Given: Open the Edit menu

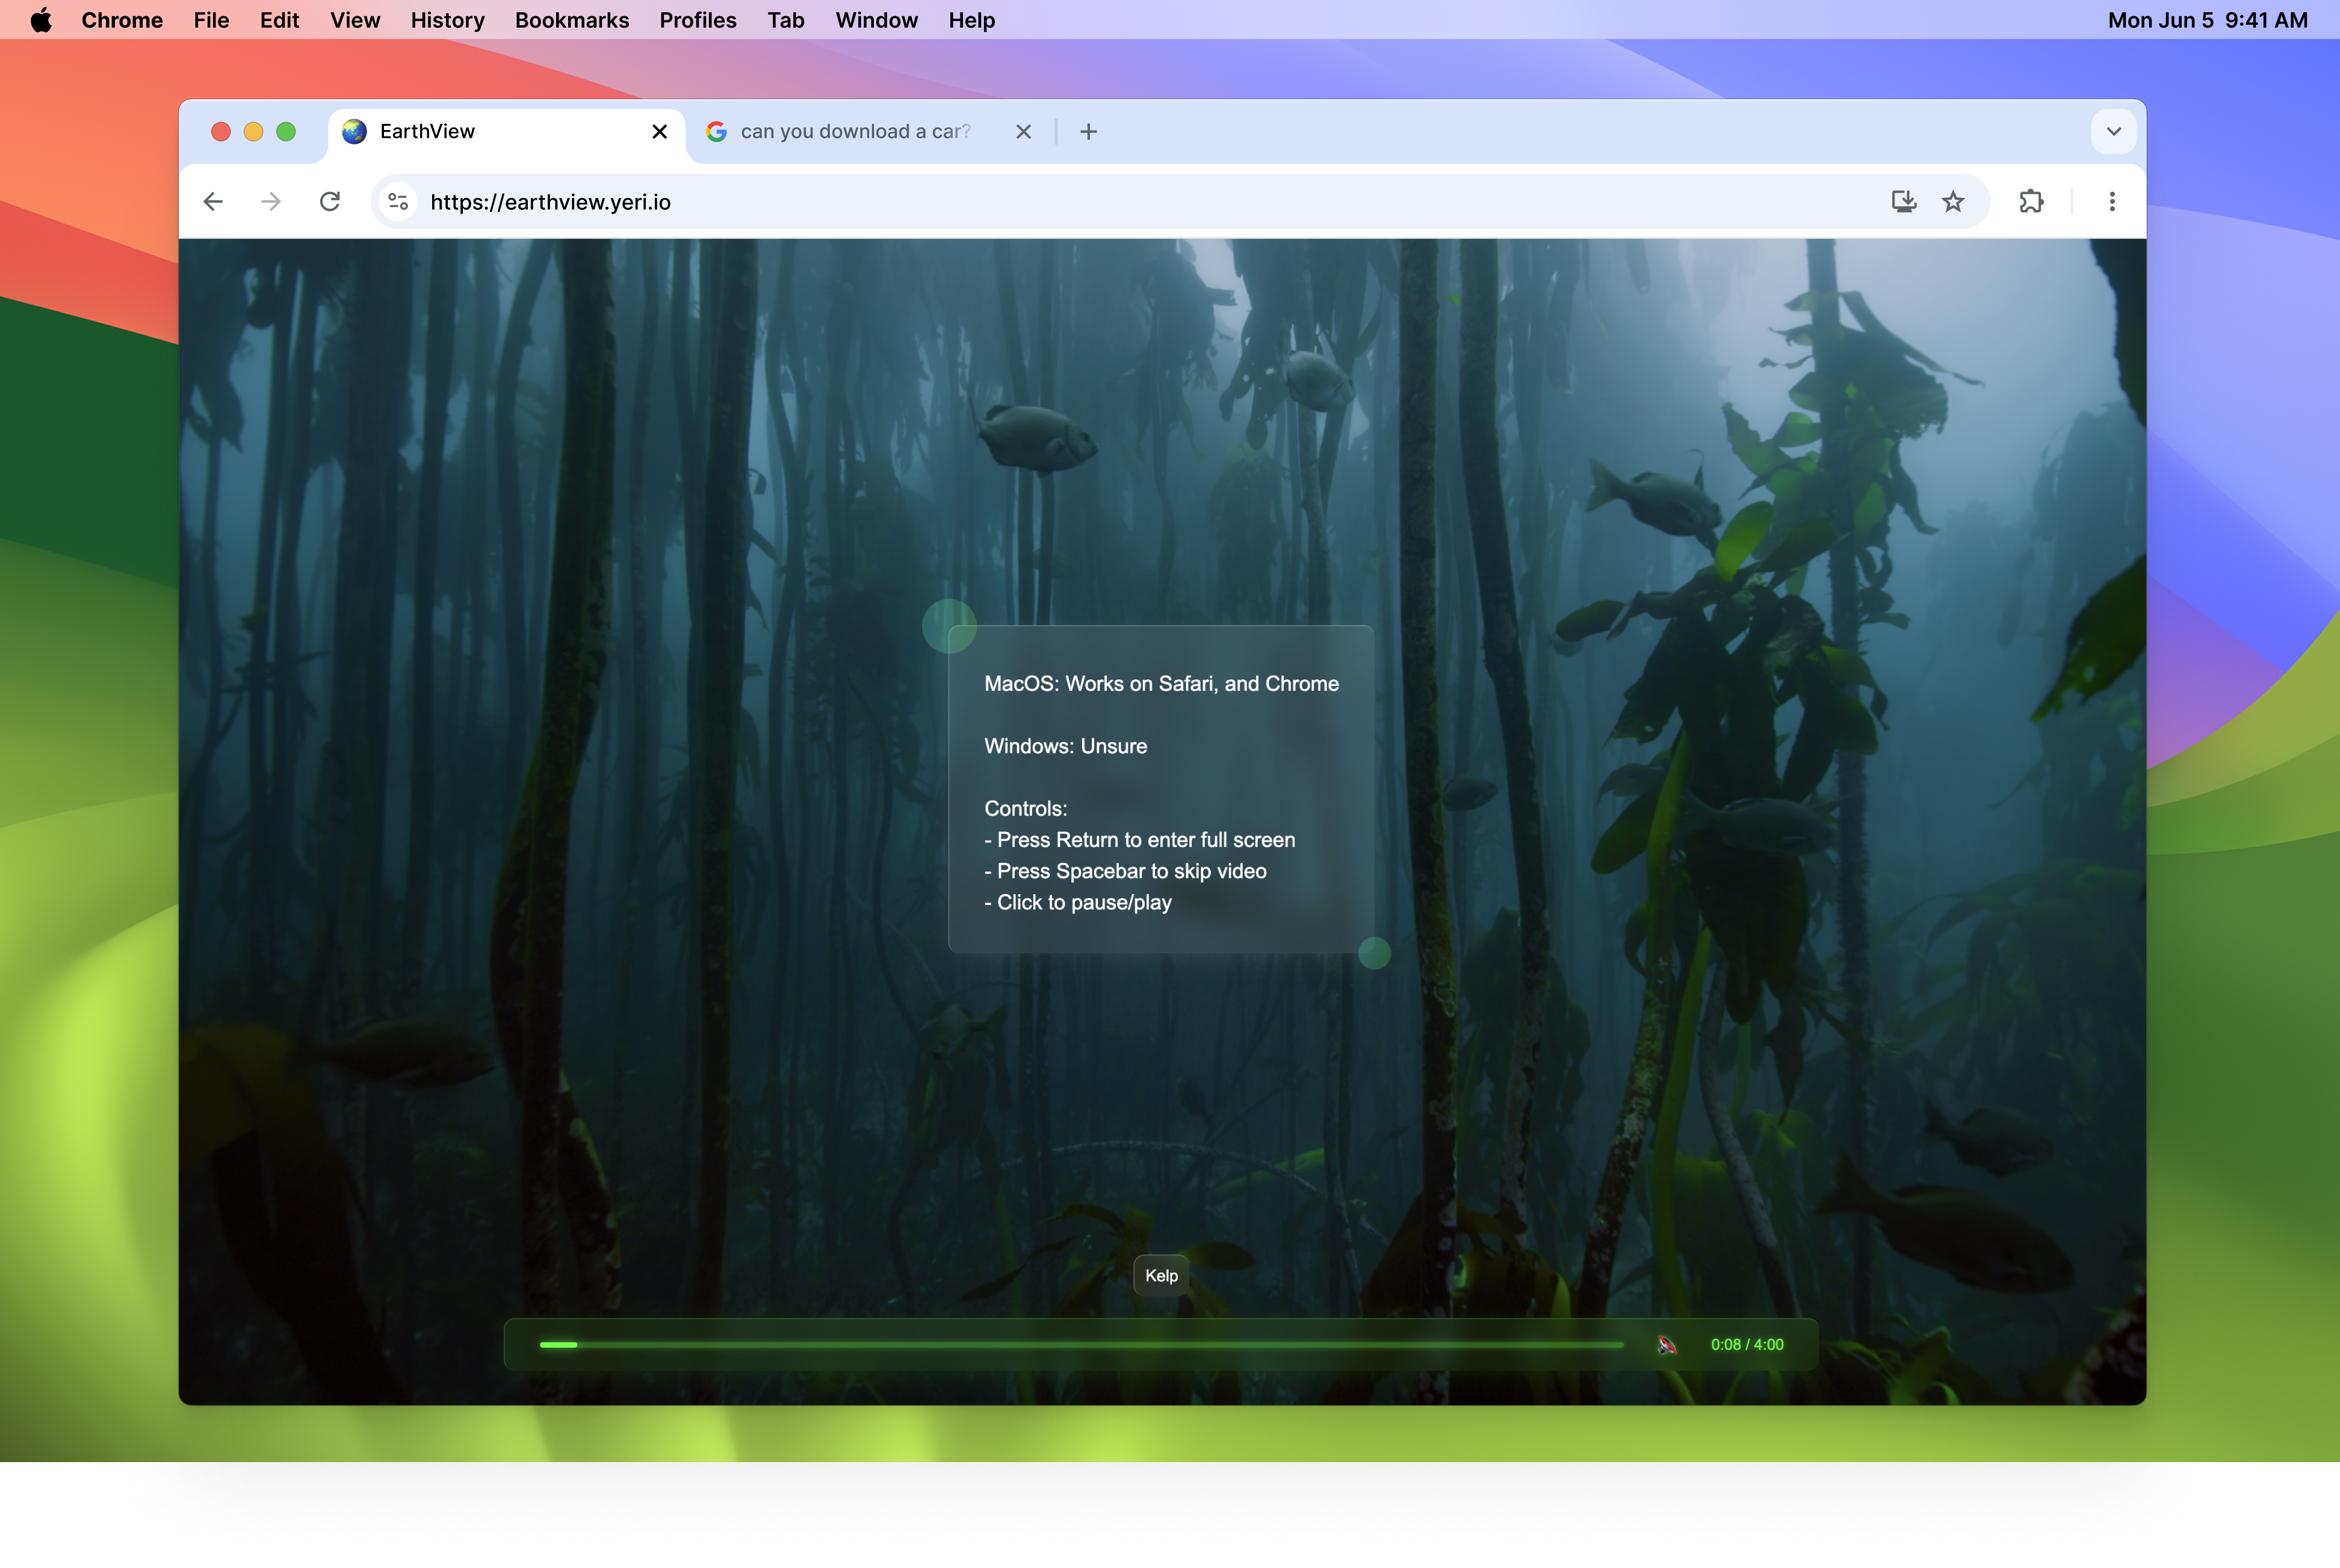Looking at the screenshot, I should click(279, 20).
